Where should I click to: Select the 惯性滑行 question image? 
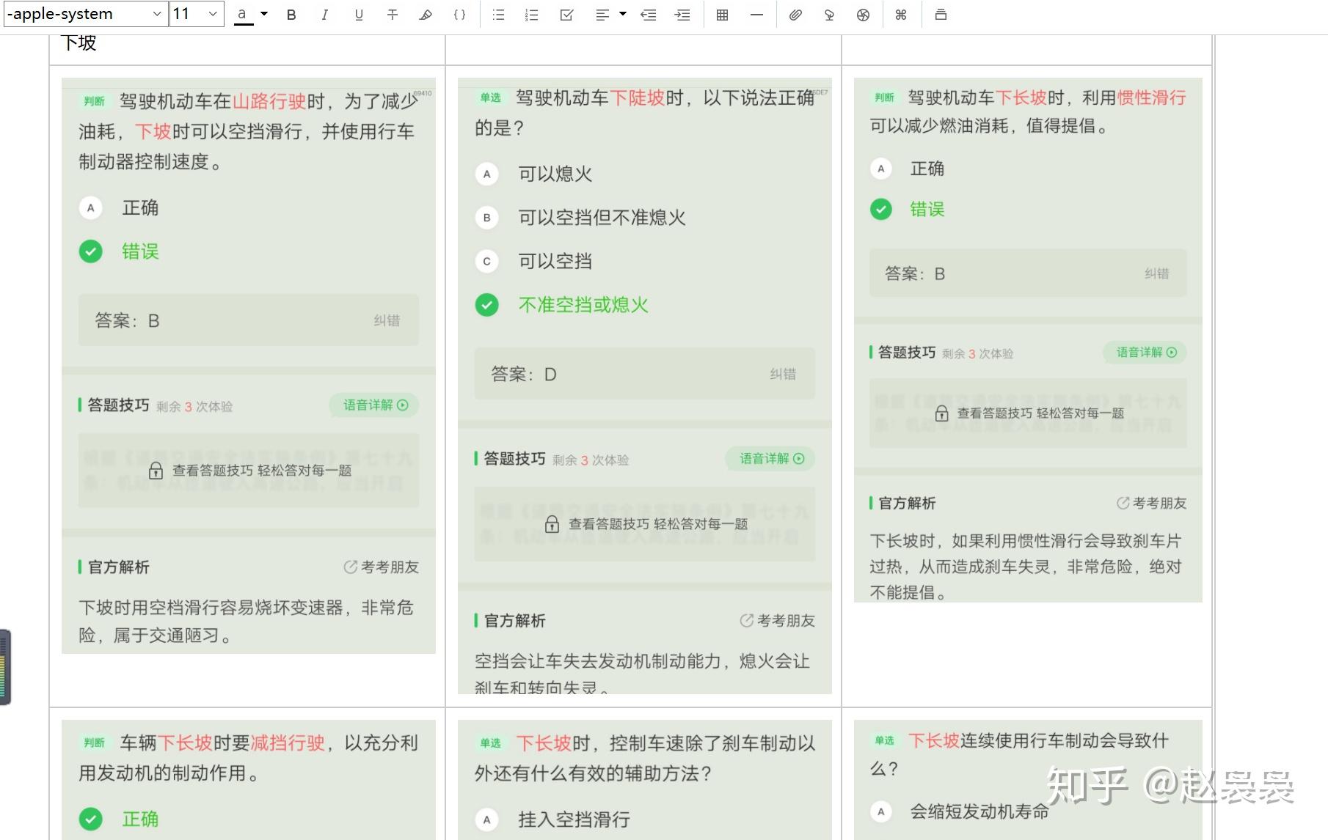1028,340
